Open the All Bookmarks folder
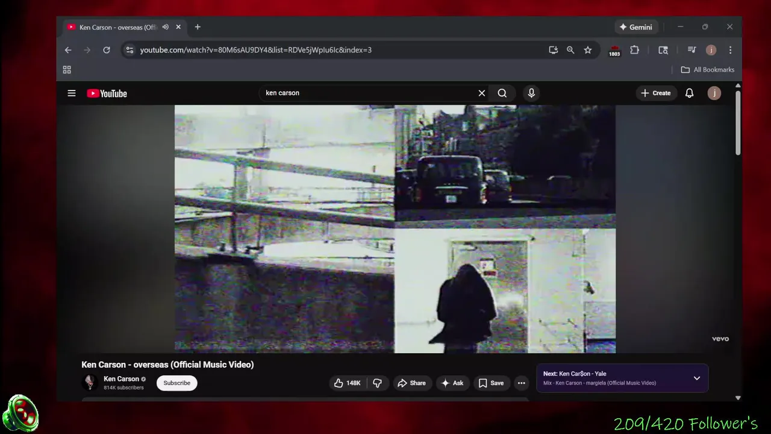Screen dimensions: 771x434 coord(708,70)
